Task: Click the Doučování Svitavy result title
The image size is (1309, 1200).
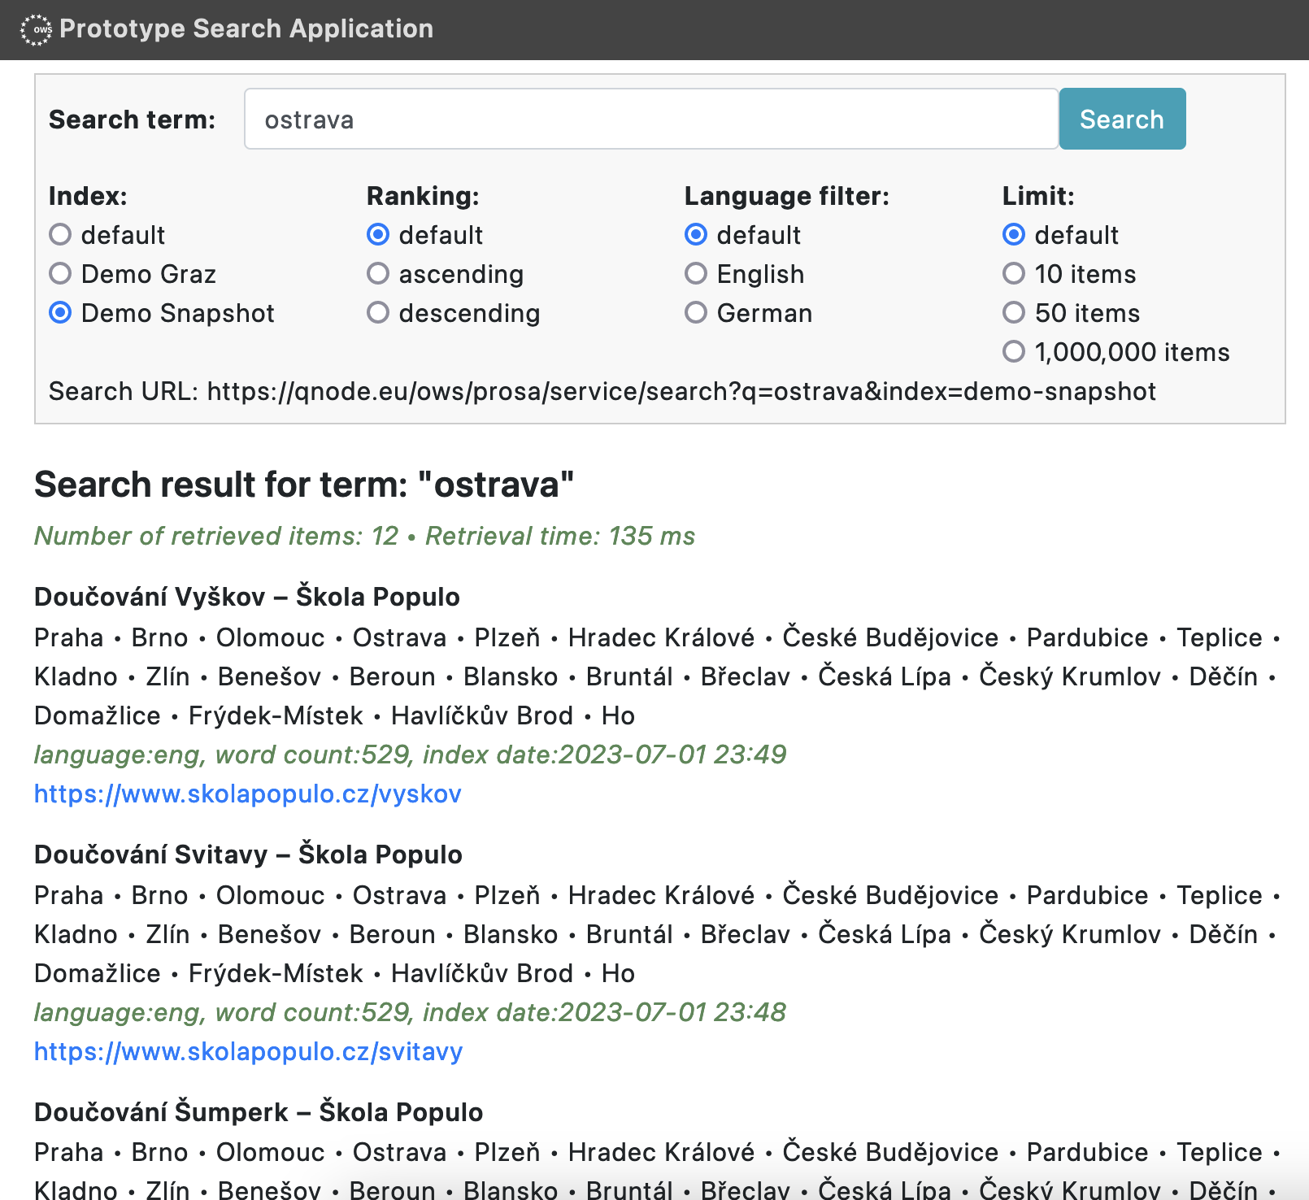Action: pyautogui.click(x=248, y=854)
